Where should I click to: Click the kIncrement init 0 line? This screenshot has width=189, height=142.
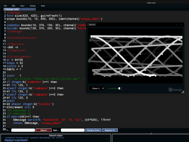click(20, 107)
